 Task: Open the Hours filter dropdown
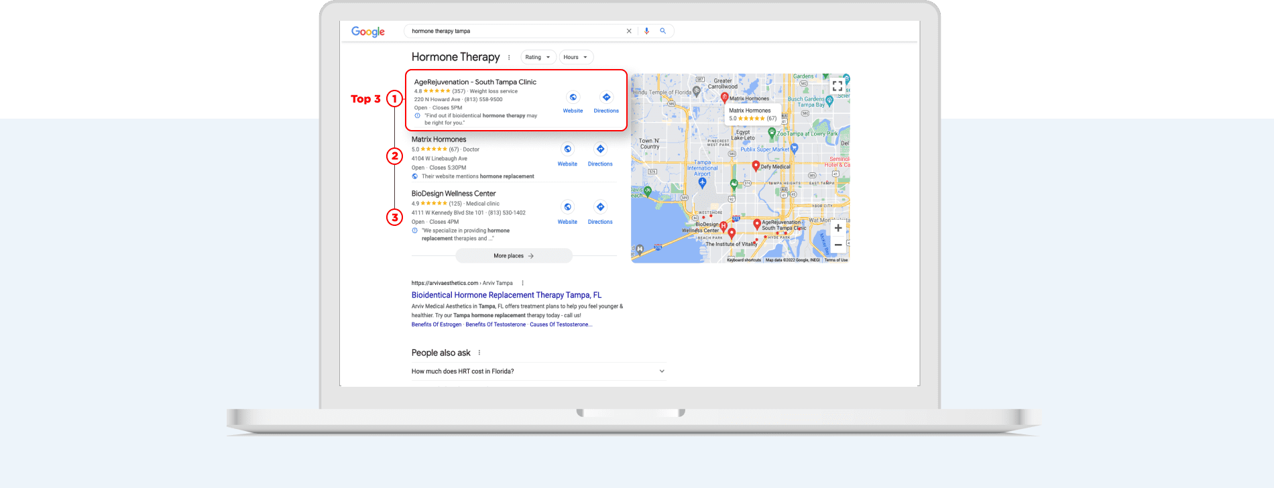[576, 58]
